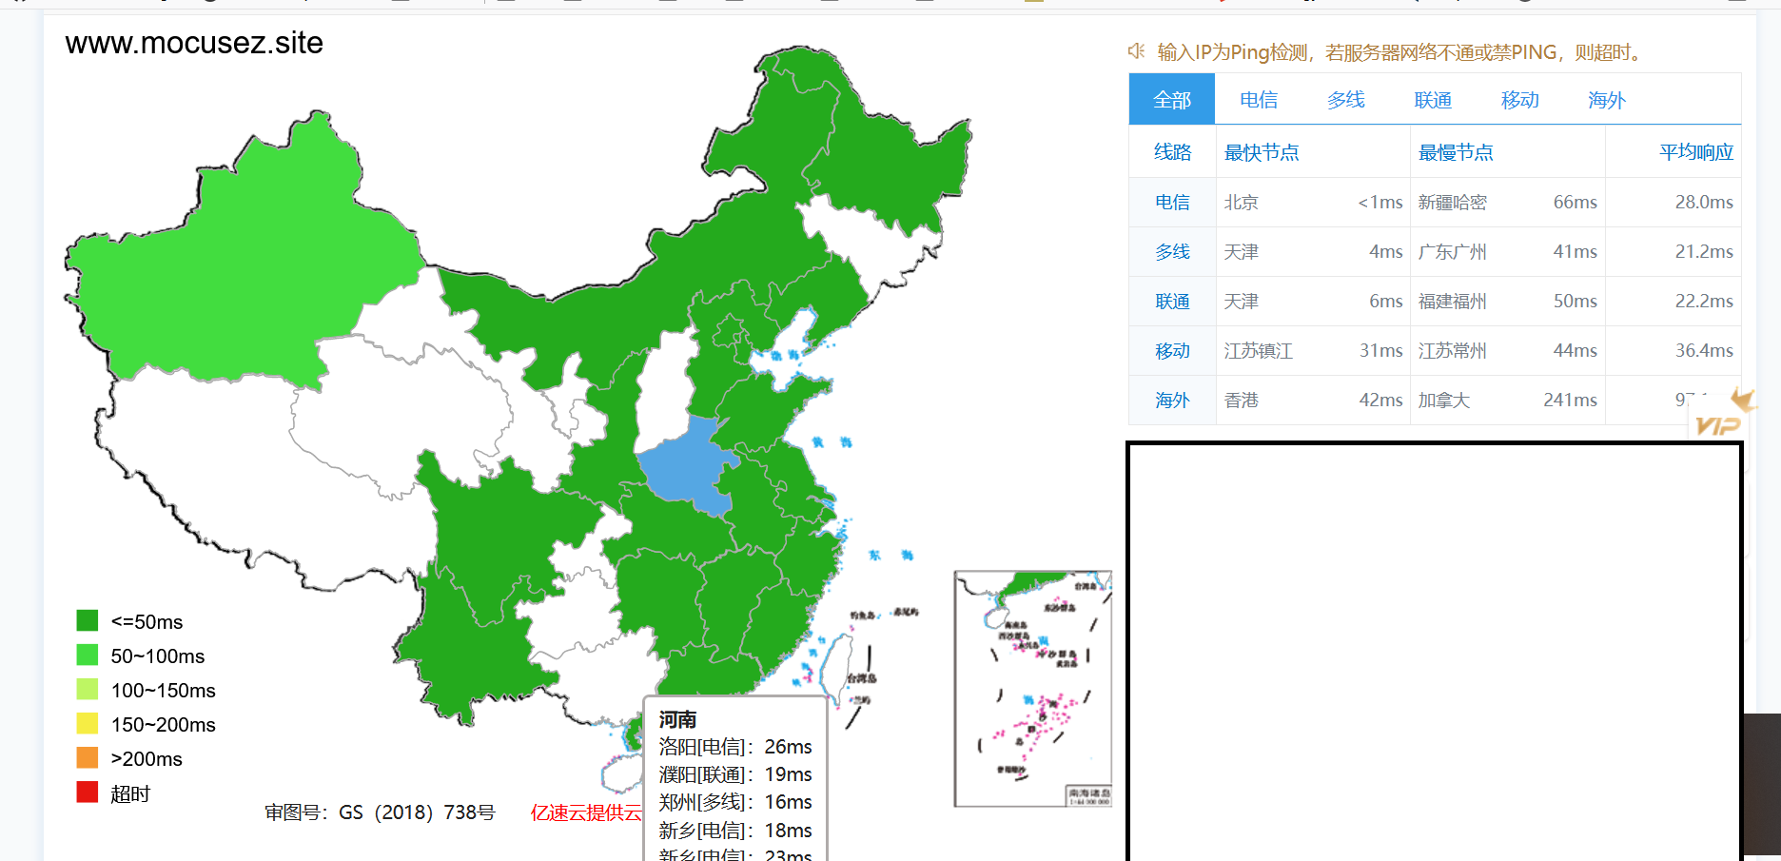
Task: Open the 联通 row link in table
Action: click(x=1172, y=301)
